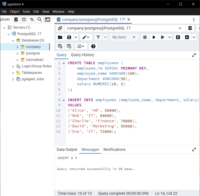Screen dimensions: 200x196
Task: Fold the INSERT INTO code block
Action: point(64,100)
